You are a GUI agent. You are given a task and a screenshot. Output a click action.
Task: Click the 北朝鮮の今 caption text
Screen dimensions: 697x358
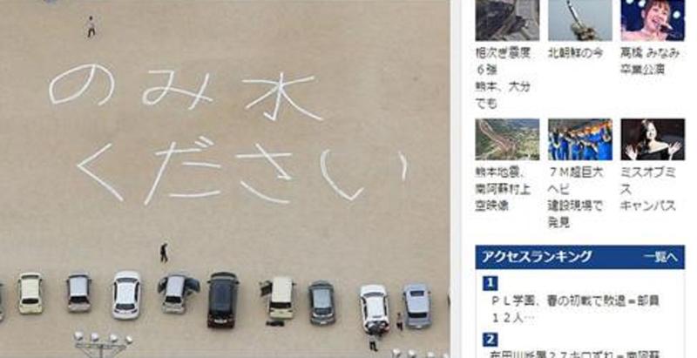575,53
